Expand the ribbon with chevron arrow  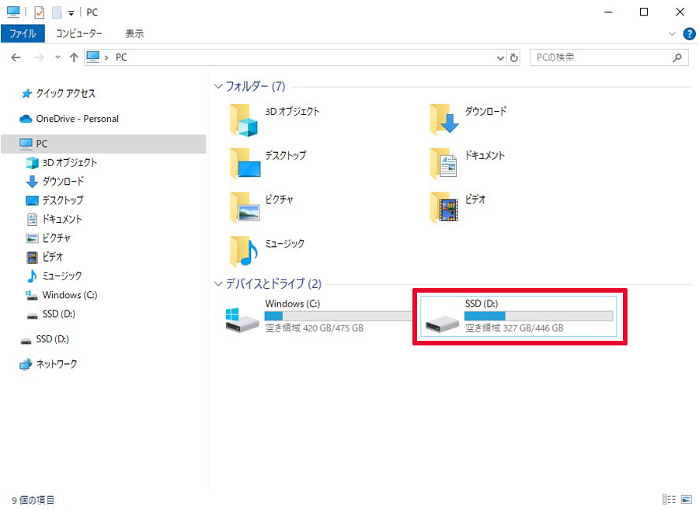pyautogui.click(x=673, y=34)
